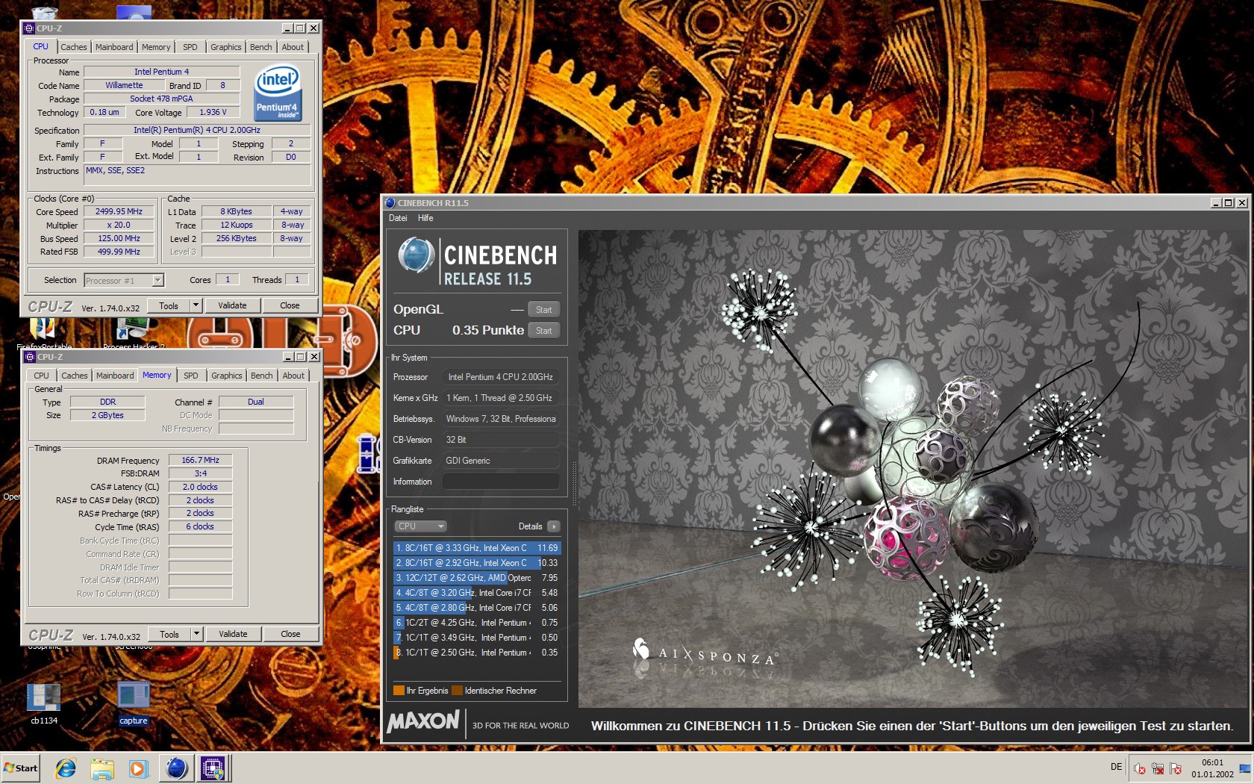This screenshot has height=784, width=1254.
Task: Click the orange Ihr Ergebnis legend swatch
Action: pyautogui.click(x=399, y=691)
